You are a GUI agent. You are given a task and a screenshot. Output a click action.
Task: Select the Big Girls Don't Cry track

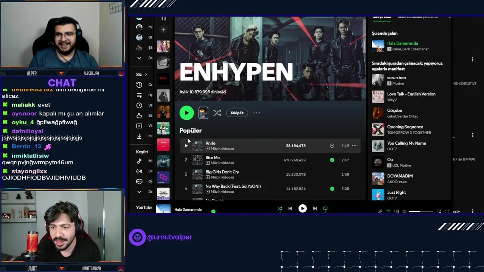pyautogui.click(x=222, y=172)
